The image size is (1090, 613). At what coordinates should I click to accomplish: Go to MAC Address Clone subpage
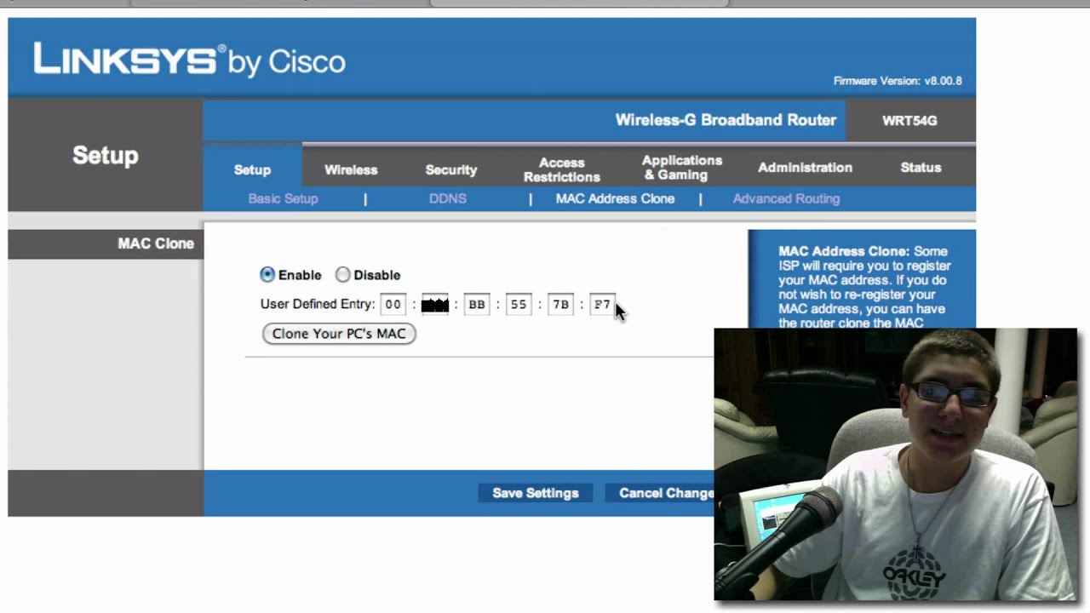615,198
